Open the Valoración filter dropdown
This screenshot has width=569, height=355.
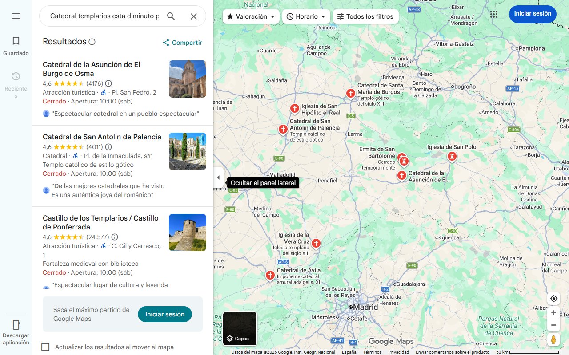(252, 16)
